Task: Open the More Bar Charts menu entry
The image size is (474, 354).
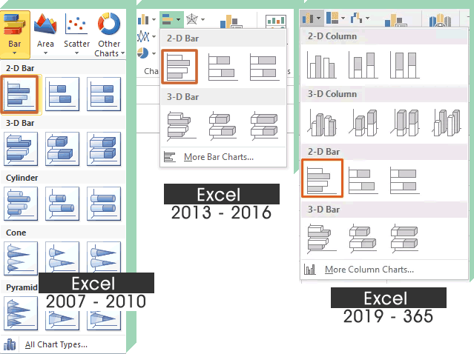Action: click(x=218, y=156)
